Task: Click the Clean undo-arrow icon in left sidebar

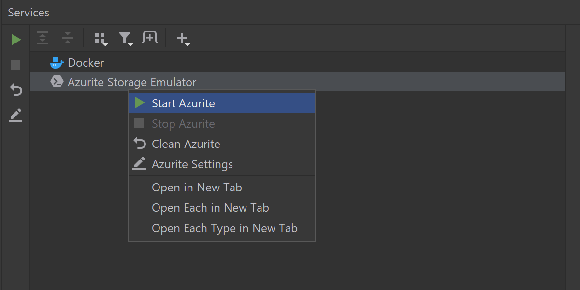Action: tap(16, 90)
